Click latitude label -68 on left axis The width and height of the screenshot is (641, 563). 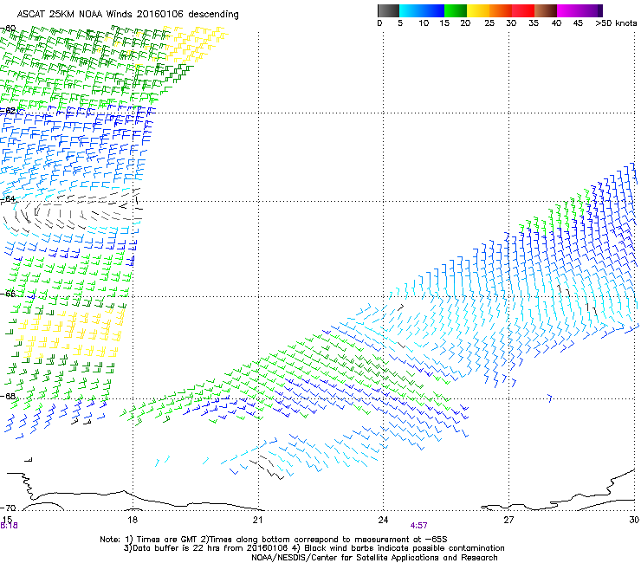point(8,397)
